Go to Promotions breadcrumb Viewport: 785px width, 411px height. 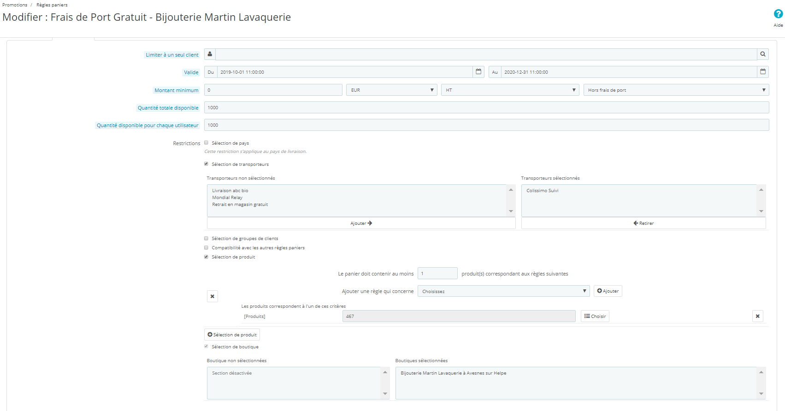coord(15,5)
